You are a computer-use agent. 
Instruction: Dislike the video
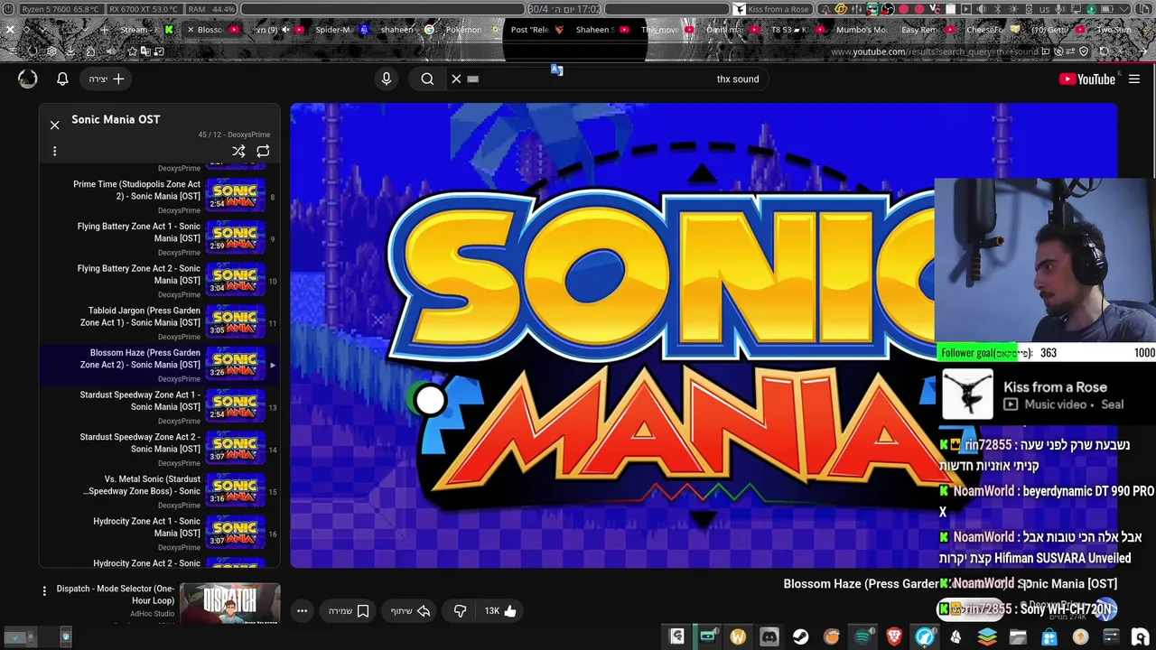pyautogui.click(x=460, y=611)
